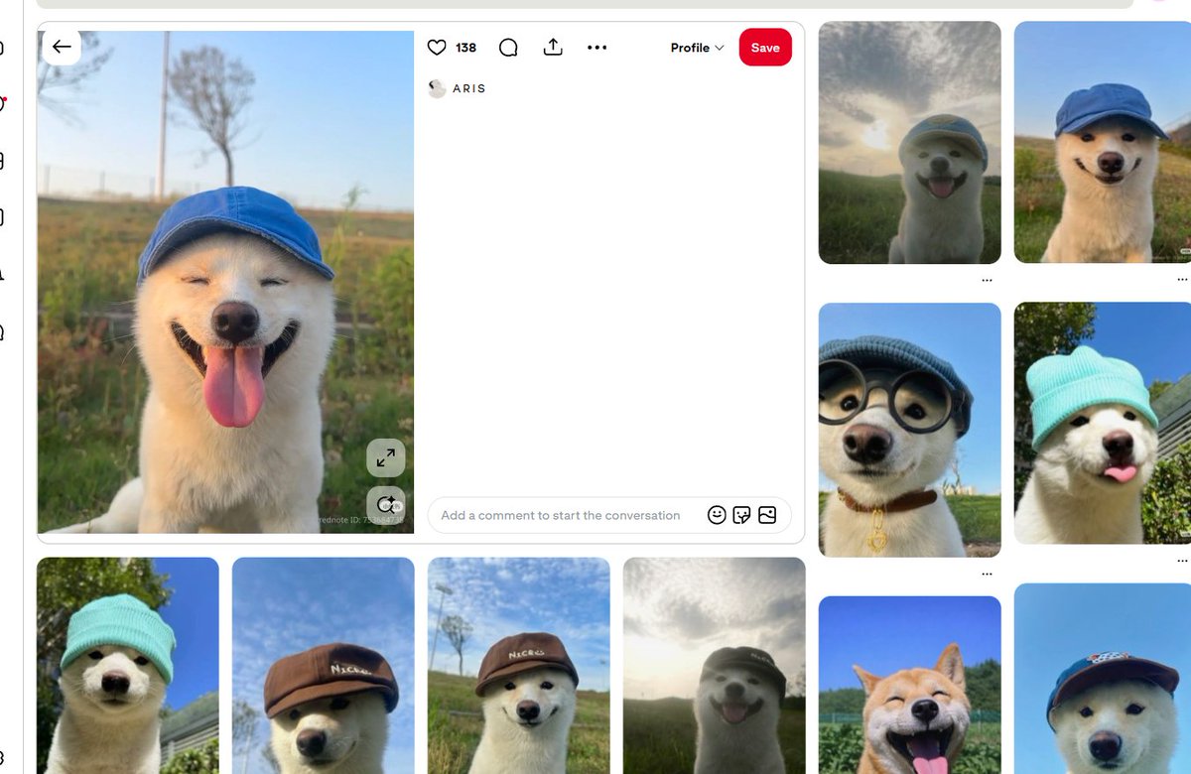1191x774 pixels.
Task: Save the pin with the red Save button
Action: pos(765,48)
